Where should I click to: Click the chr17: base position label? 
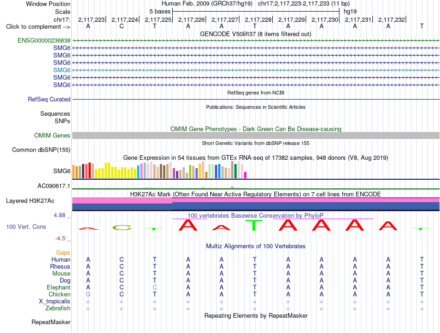(62, 19)
